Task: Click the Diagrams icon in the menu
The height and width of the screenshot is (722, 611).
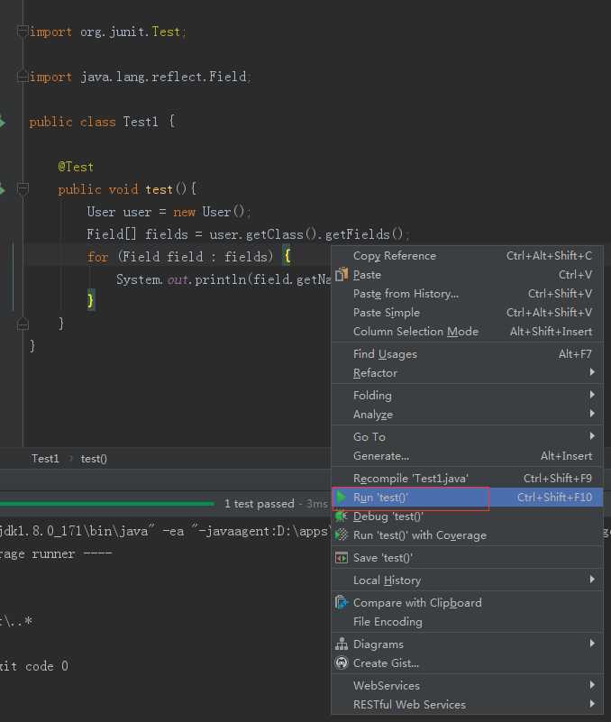Action: [x=342, y=644]
